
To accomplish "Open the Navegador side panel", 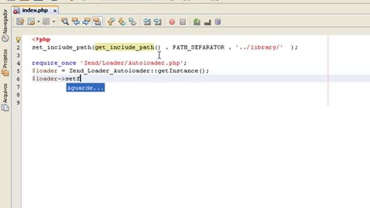I will (5, 25).
